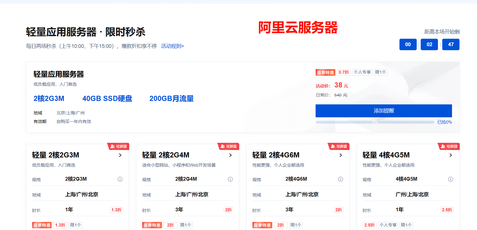Screen dimensions: 477x230
Task: Click the 轻量应用服务器 · 限时秒杀 heading
Action: [86, 32]
